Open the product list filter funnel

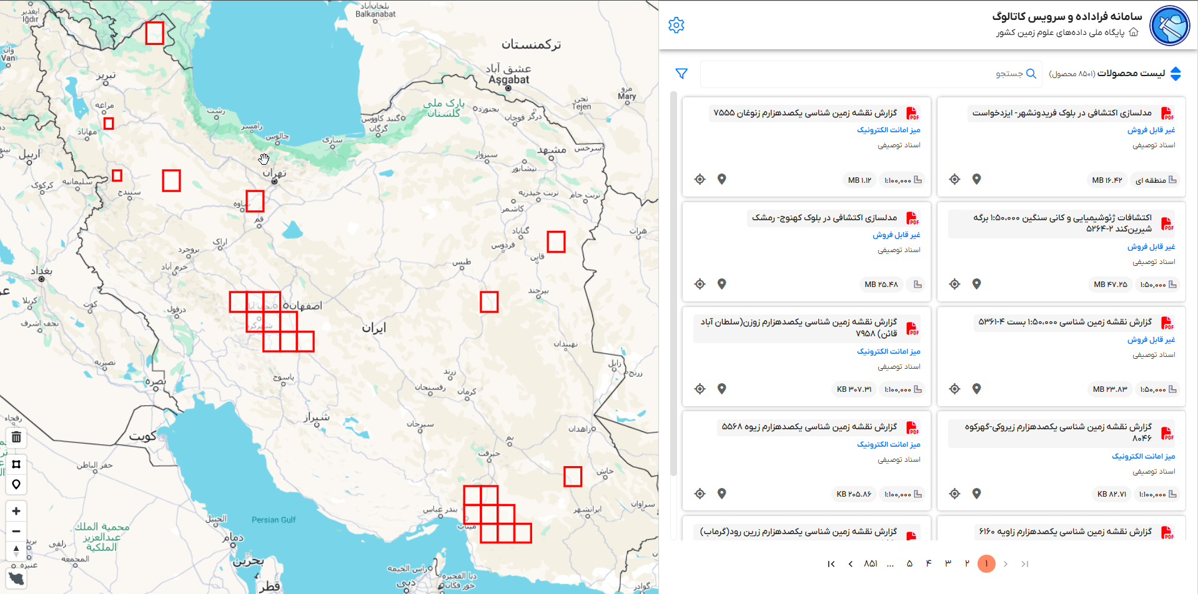point(681,74)
